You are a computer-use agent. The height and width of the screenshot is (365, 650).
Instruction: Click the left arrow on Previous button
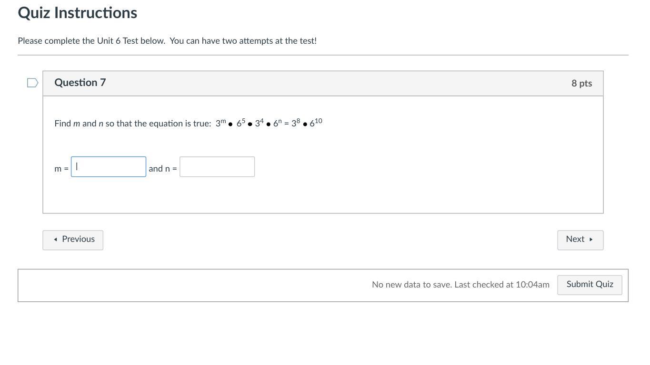56,240
